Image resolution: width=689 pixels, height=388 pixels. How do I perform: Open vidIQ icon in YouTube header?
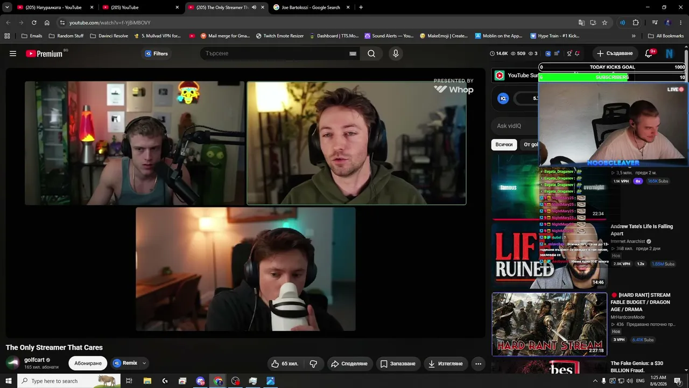548,53
